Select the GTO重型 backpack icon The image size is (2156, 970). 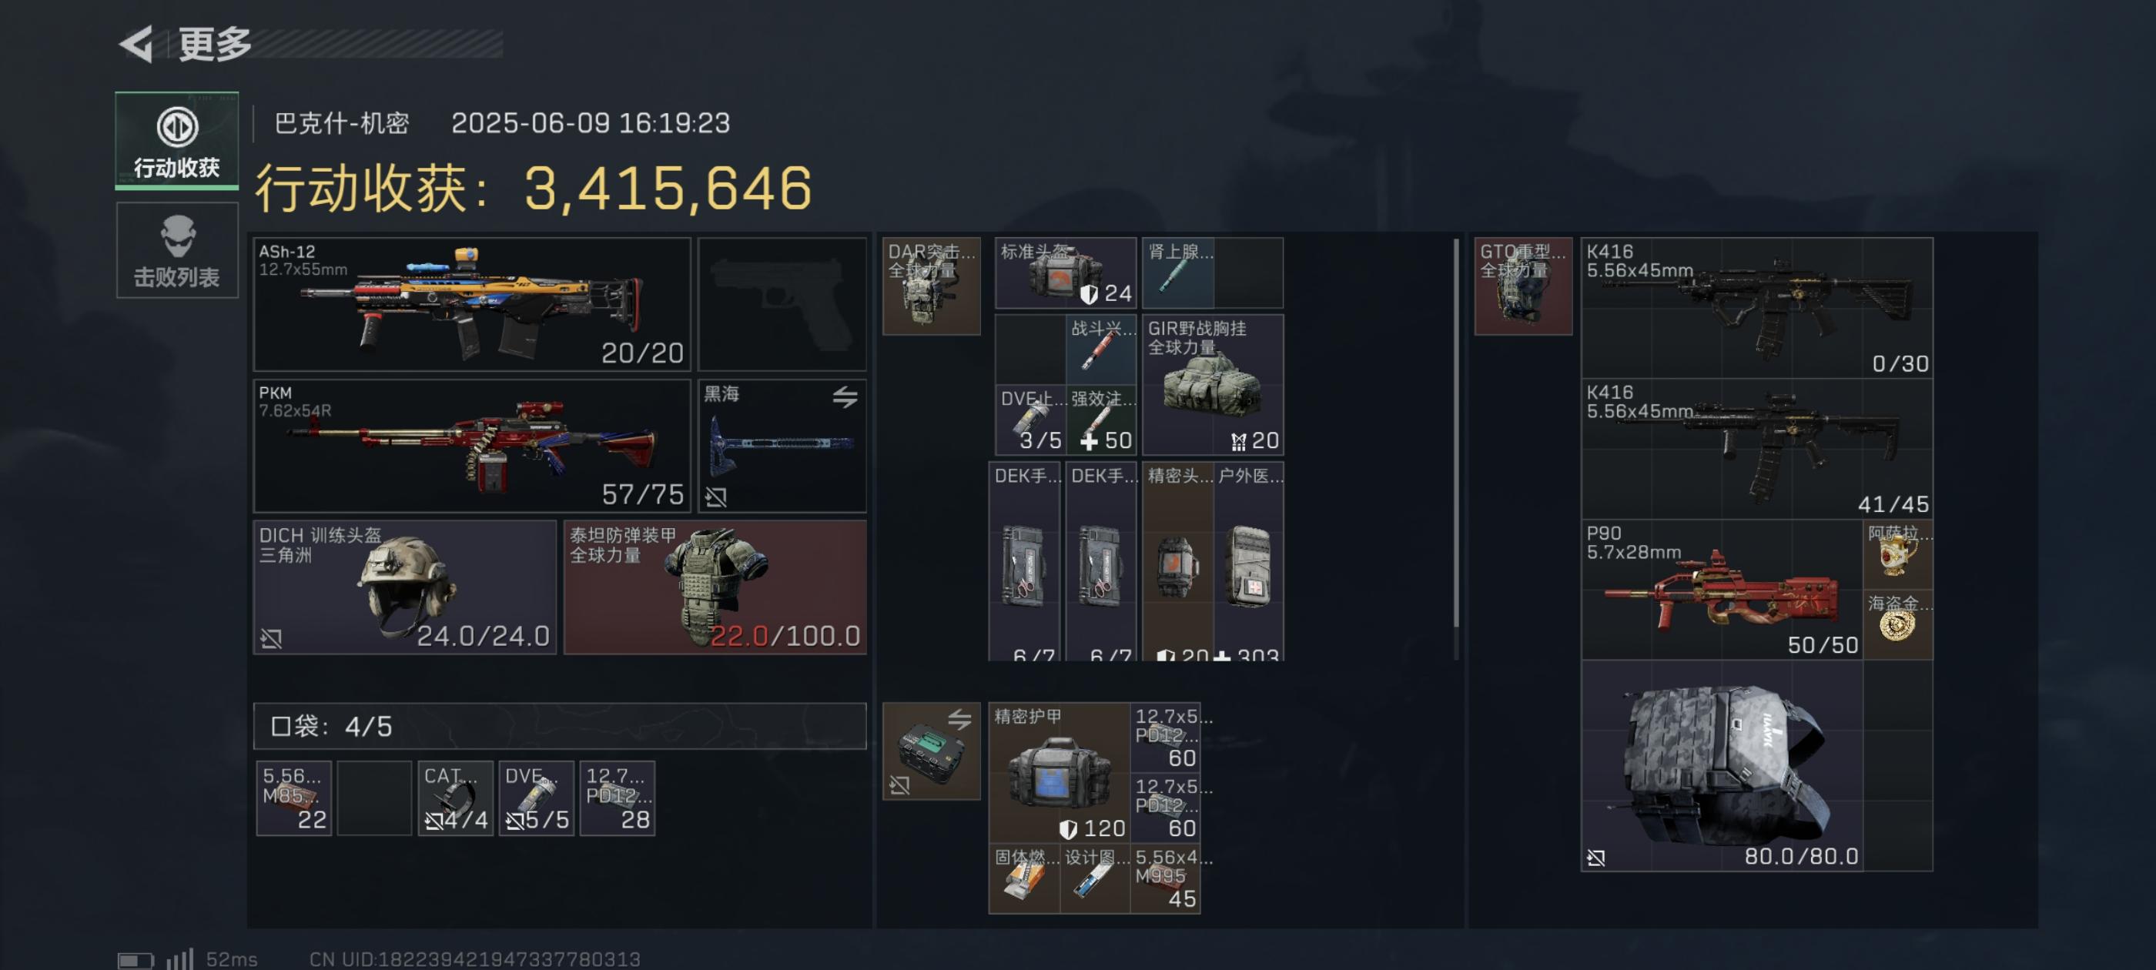tap(1522, 286)
